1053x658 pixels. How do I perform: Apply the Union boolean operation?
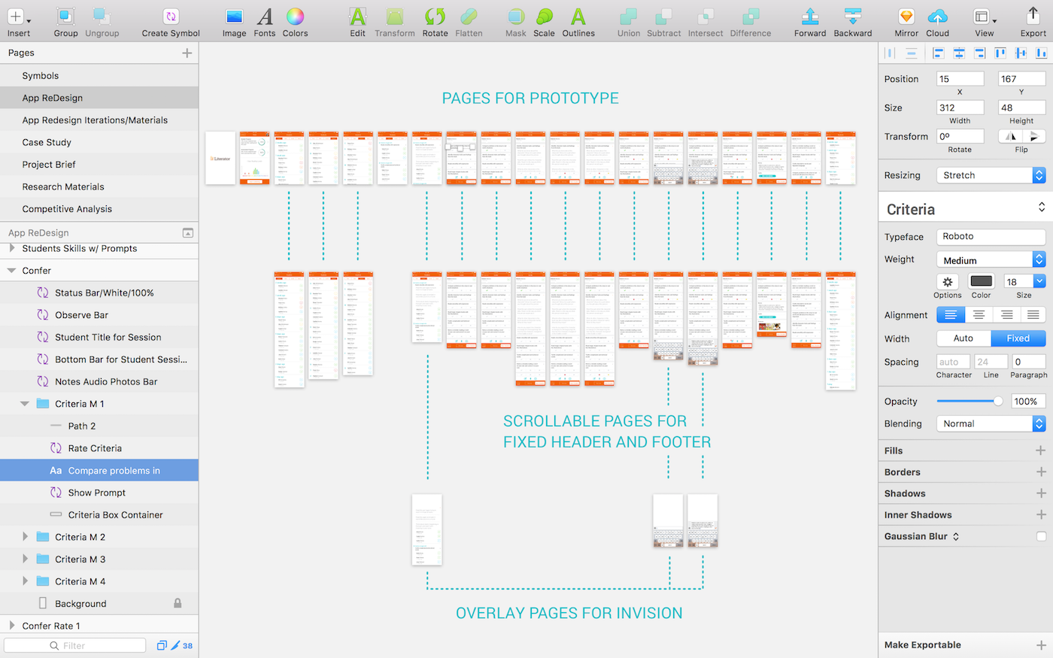pos(628,17)
